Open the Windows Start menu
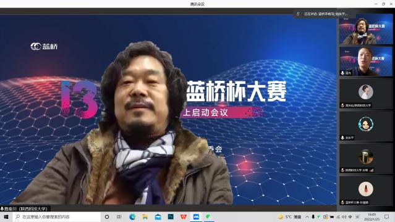Viewport: 395px width, 222px height. point(6,216)
